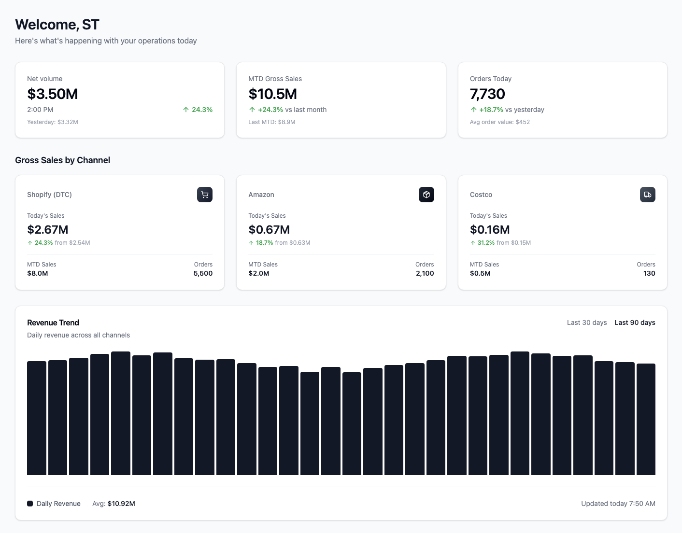The width and height of the screenshot is (682, 533).
Task: Click the Updated today 7:50 AM timestamp
Action: tap(618, 503)
